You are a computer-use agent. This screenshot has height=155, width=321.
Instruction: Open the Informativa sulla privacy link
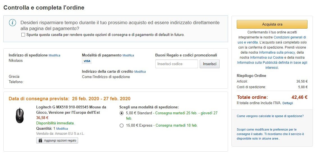pos(277,53)
